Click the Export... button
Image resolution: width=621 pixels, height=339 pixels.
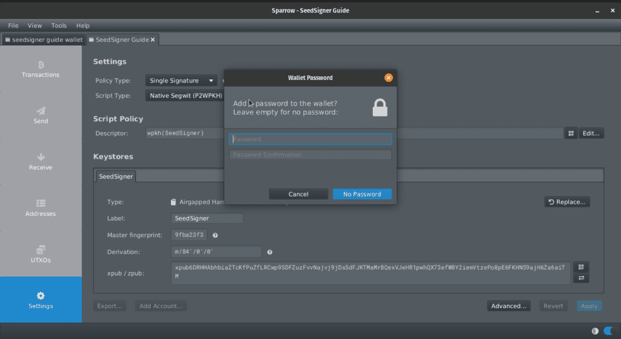[x=110, y=306]
